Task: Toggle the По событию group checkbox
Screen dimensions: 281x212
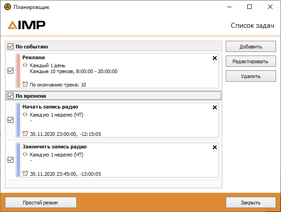Action: click(x=10, y=46)
